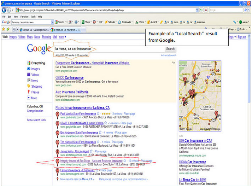Click map pin C beside Eric Andersen listing
Screen dimensions: 252x187
(x=57, y=134)
